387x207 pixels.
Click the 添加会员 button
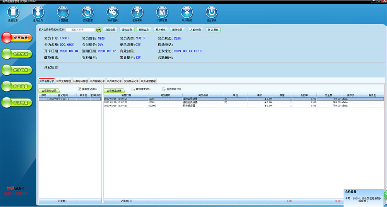click(127, 30)
